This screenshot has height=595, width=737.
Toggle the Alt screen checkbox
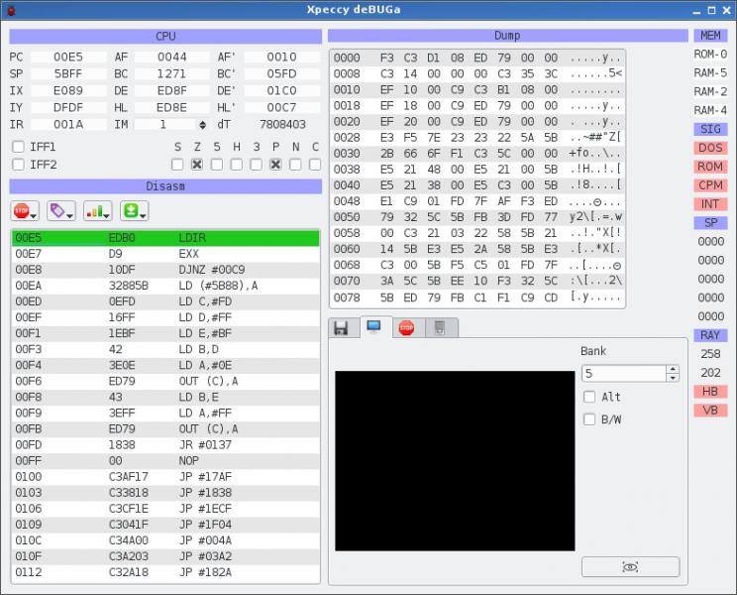pos(589,397)
